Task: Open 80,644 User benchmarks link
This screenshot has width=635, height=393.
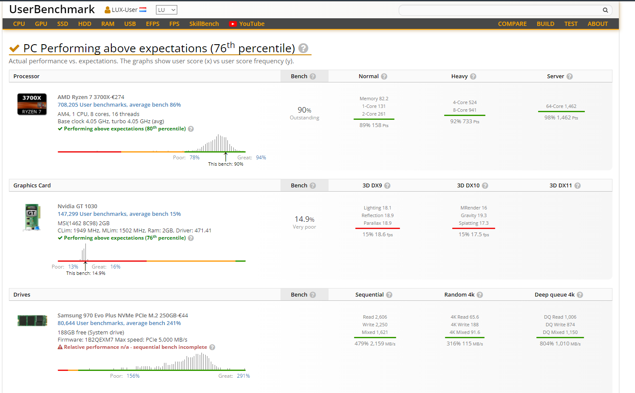Action: [119, 323]
